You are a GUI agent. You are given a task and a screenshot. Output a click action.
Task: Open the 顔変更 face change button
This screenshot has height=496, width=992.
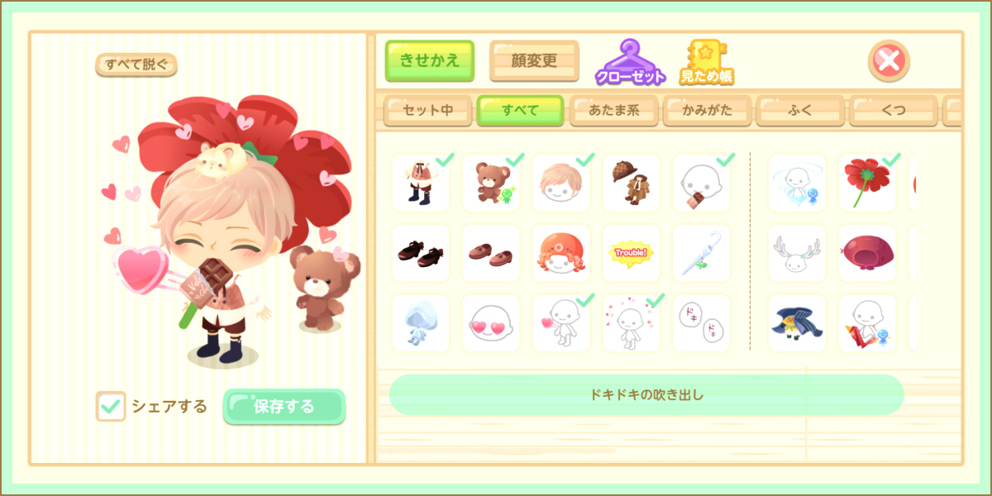(534, 60)
